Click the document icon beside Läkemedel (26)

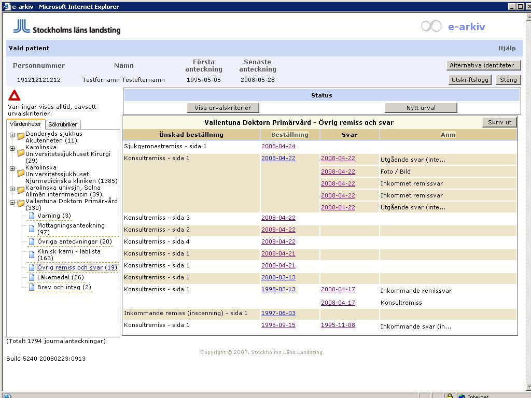point(32,277)
